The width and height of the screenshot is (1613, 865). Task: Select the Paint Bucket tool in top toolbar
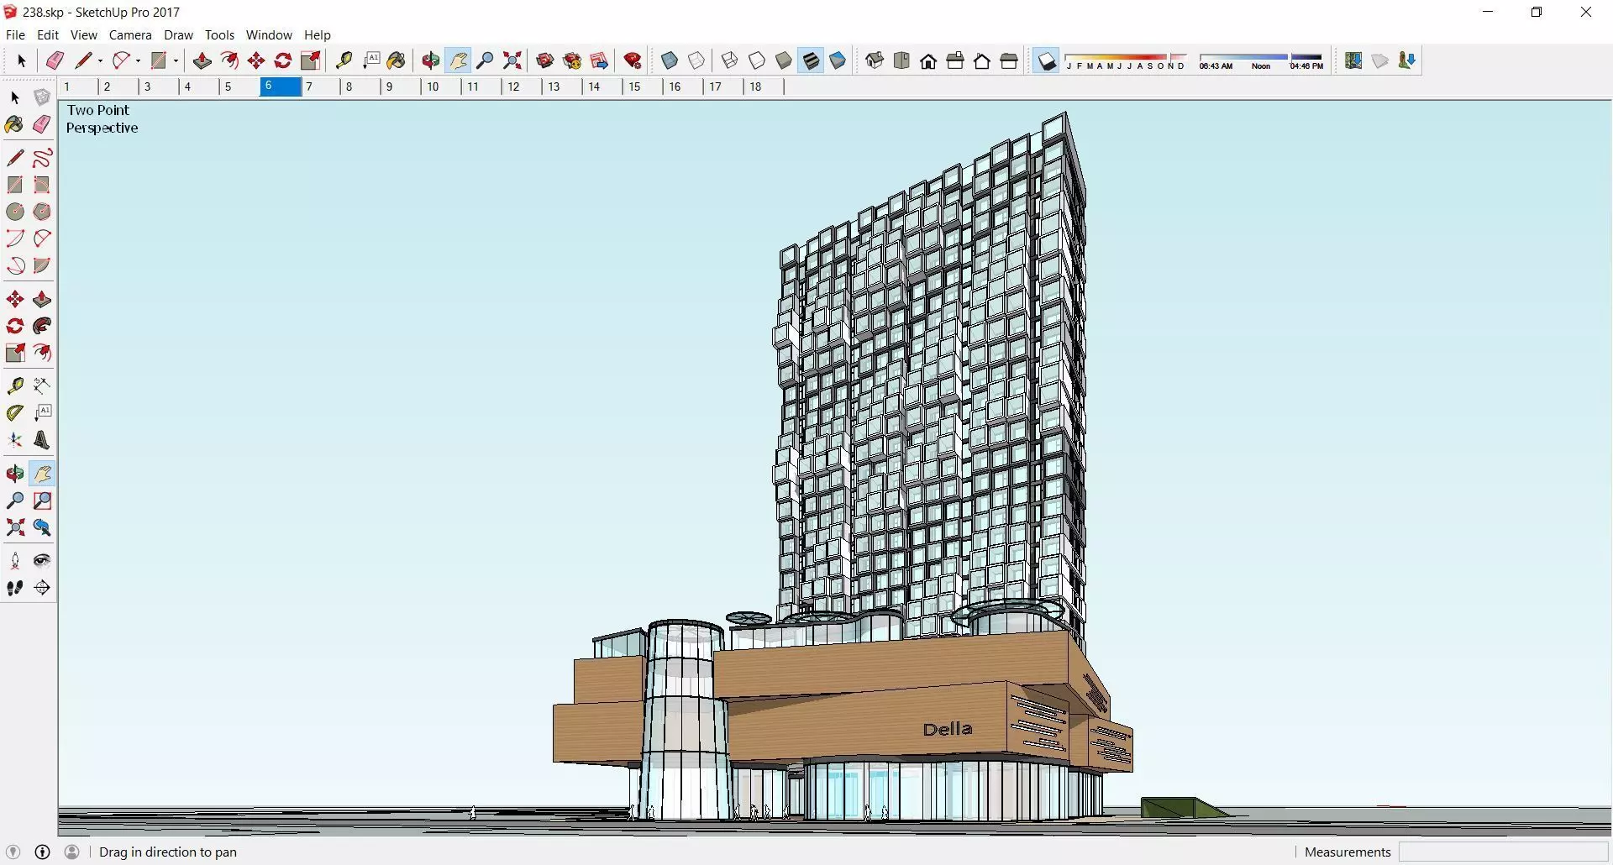coord(397,60)
